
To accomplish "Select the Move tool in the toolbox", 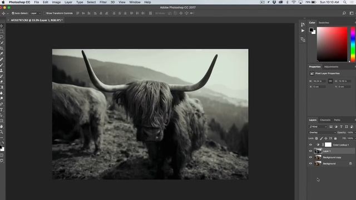I will [x=2, y=26].
